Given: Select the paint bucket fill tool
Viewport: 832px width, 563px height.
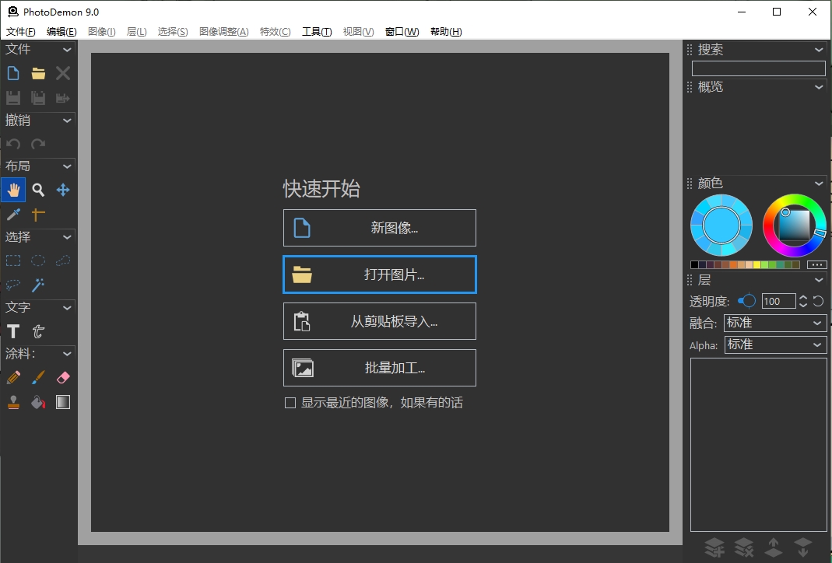Looking at the screenshot, I should click(38, 402).
